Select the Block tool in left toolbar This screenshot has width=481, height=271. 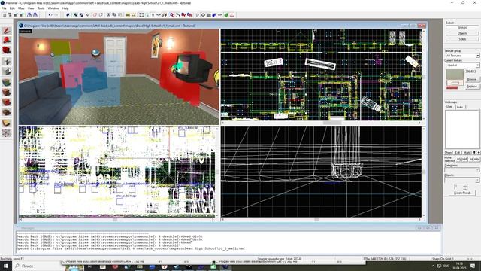[7, 72]
